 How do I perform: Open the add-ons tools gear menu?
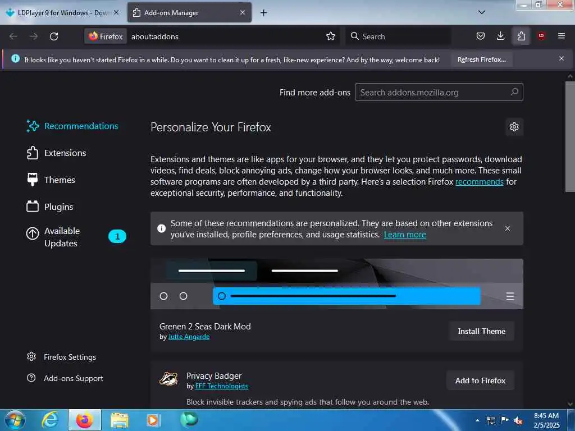514,127
